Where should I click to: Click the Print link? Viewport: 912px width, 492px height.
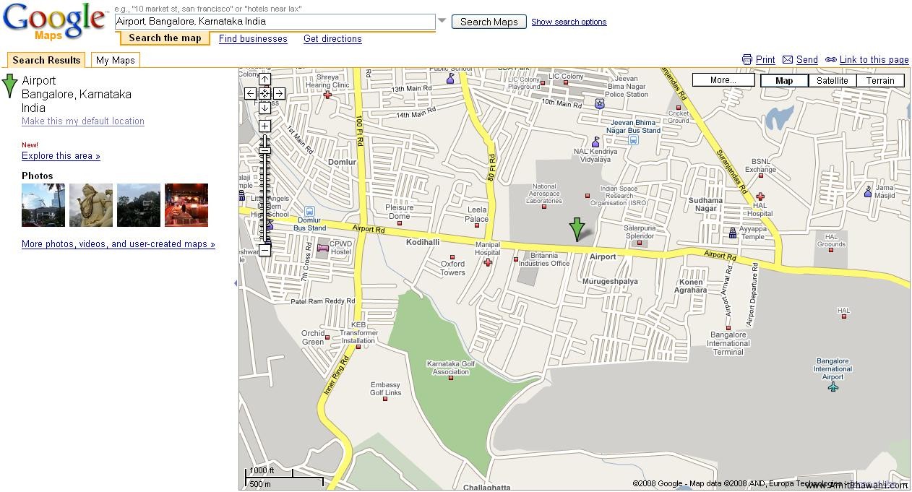click(x=765, y=60)
